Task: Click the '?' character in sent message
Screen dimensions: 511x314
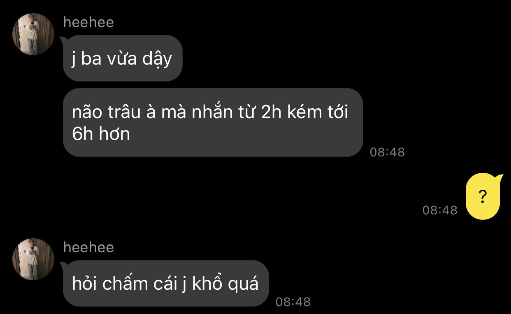Action: (x=483, y=197)
